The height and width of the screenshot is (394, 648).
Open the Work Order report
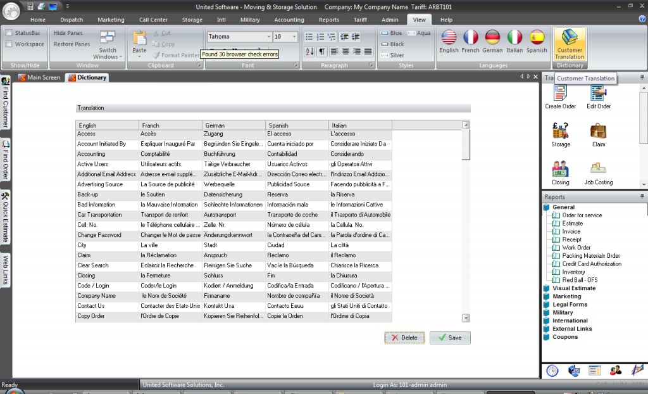576,248
